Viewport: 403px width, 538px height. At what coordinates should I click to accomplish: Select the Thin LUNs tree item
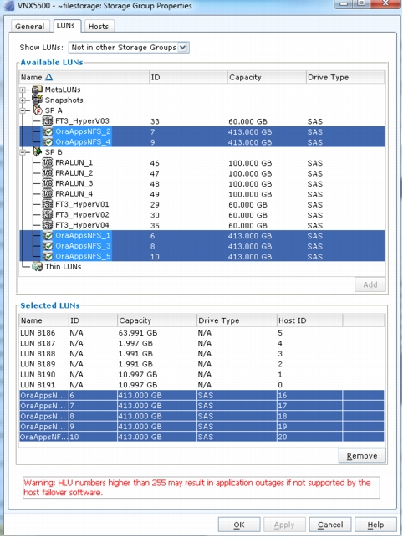[x=63, y=267]
